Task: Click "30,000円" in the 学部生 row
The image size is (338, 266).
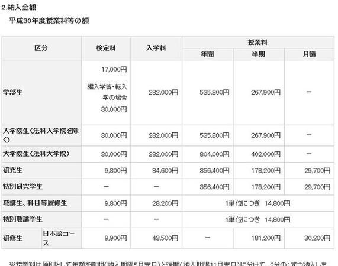Action: tap(114, 109)
